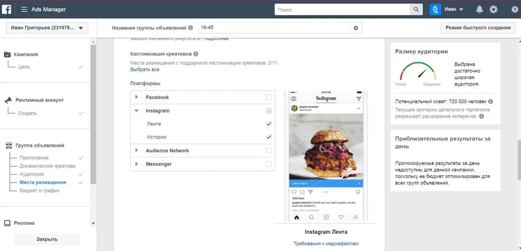
Task: Expand the Facebook platform row
Action: 136,97
